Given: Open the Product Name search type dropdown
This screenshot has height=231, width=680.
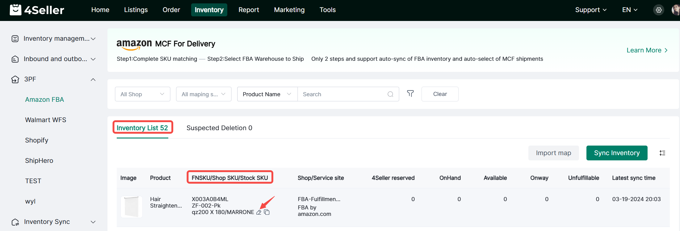Looking at the screenshot, I should point(267,94).
